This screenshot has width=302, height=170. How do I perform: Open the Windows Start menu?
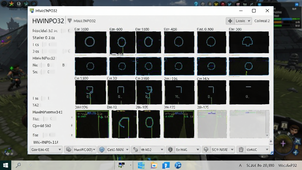point(6,165)
